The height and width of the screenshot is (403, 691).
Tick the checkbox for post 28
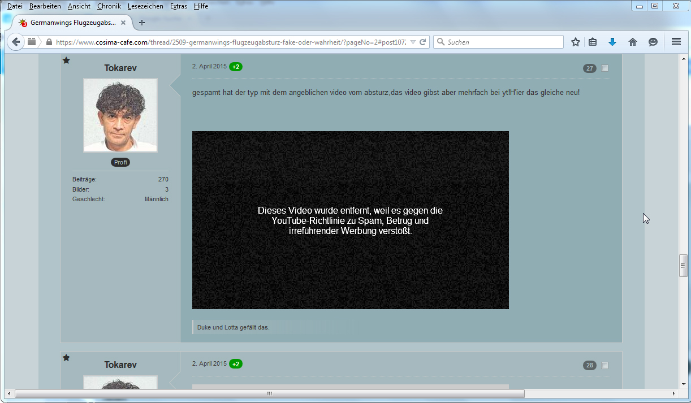(x=604, y=366)
